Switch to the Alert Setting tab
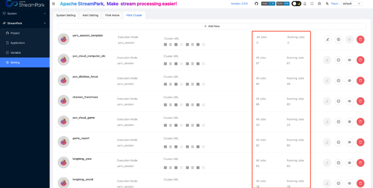 [90, 15]
